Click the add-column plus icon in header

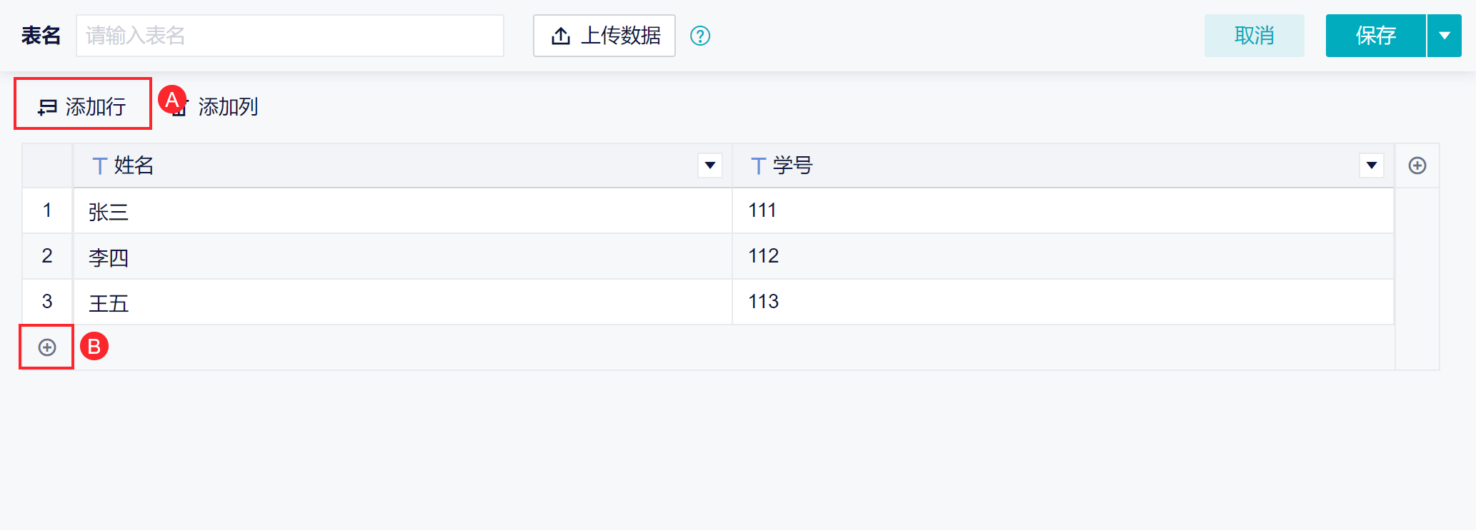pos(1417,165)
